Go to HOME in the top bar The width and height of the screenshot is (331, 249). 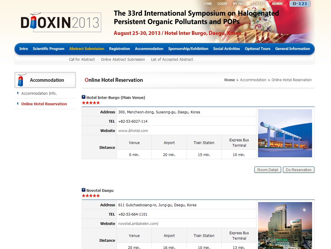pos(207,4)
